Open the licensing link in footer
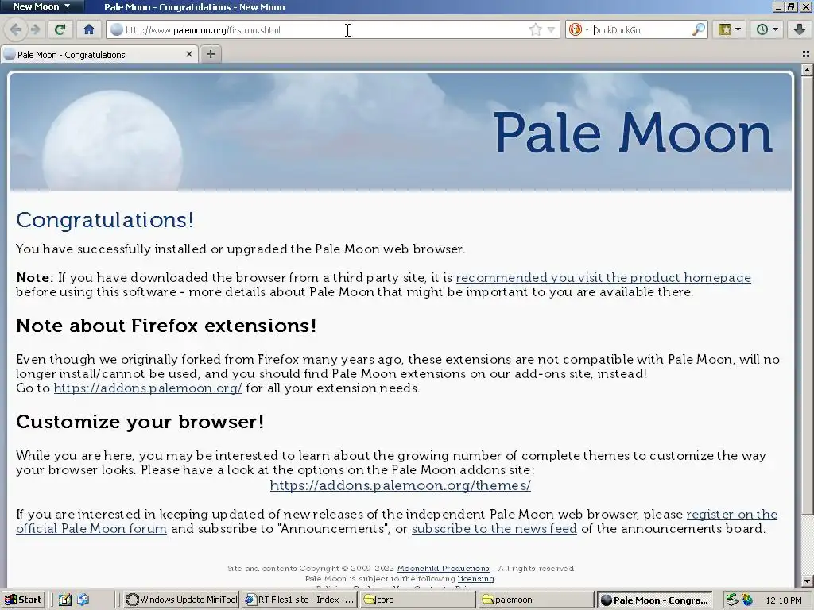814x610 pixels. coord(476,579)
